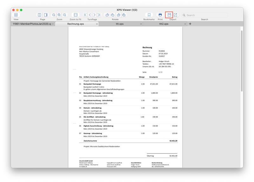Select the 11951-MemberPhotosJan2020 tab

click(32, 24)
